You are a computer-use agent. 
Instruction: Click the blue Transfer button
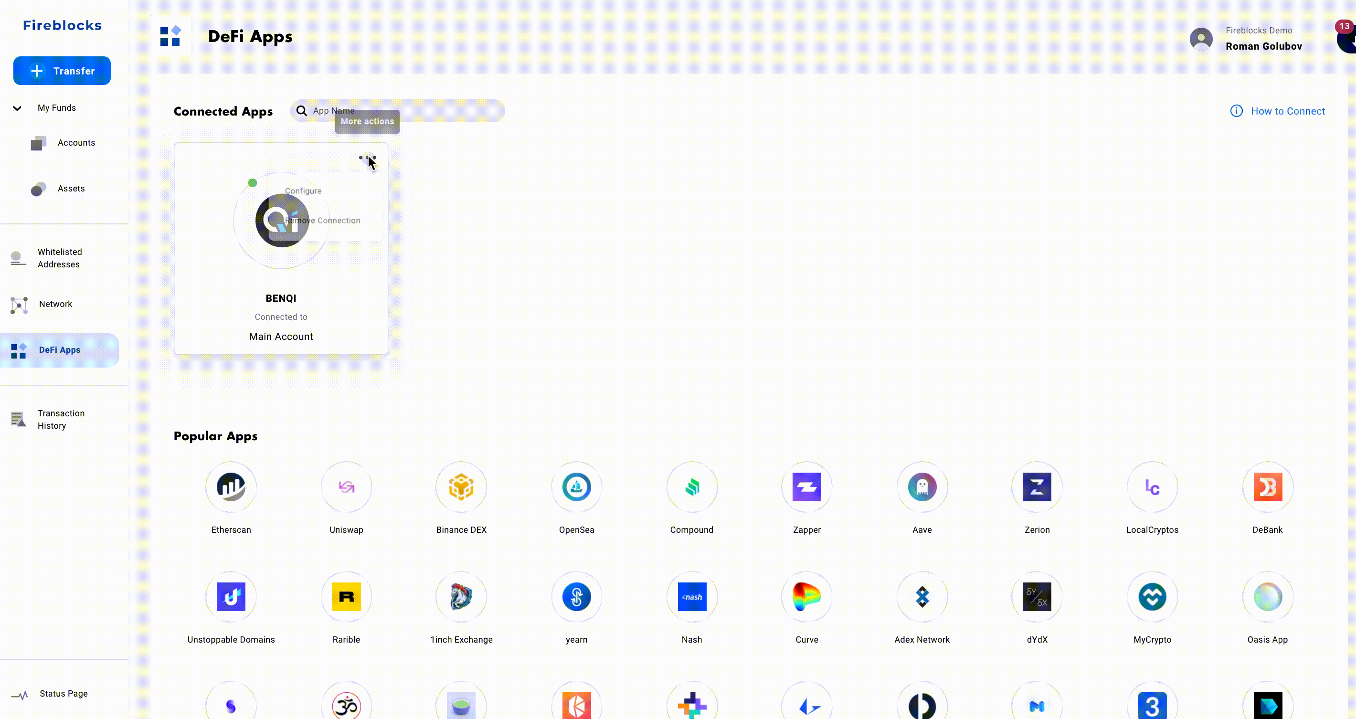pos(62,71)
